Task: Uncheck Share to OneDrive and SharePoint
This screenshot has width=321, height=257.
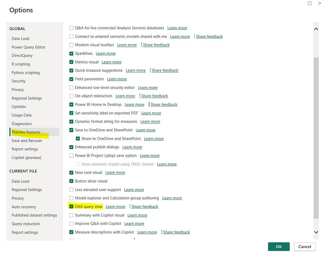Action: point(78,139)
